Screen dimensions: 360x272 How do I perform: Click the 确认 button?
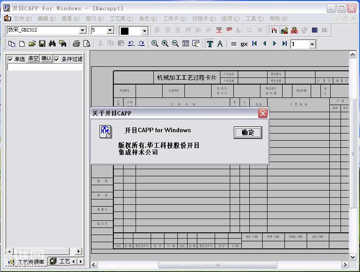click(x=47, y=58)
